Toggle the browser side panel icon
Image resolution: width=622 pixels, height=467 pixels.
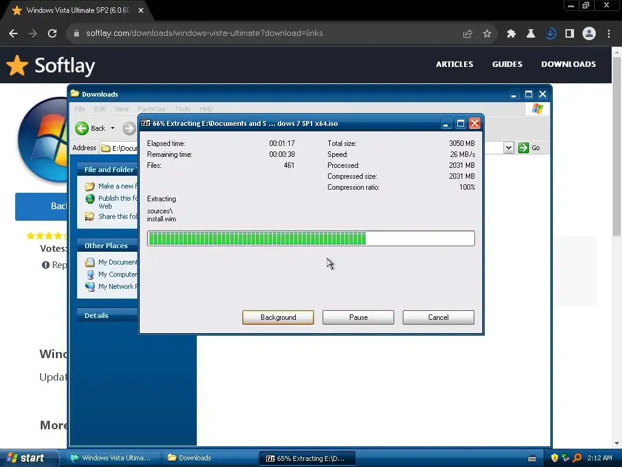570,34
